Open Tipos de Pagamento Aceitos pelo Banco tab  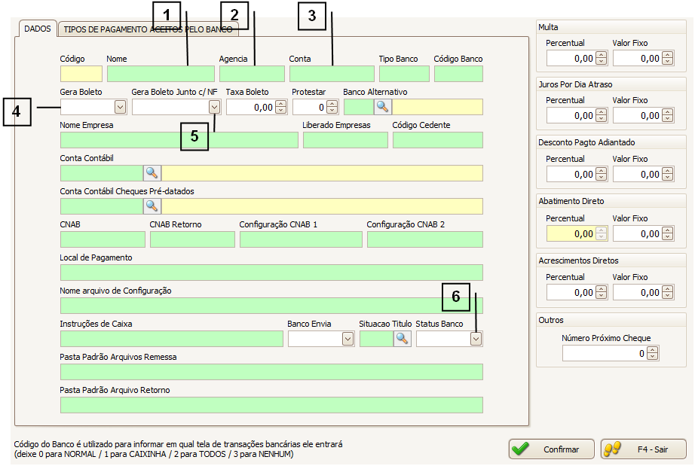pyautogui.click(x=148, y=29)
